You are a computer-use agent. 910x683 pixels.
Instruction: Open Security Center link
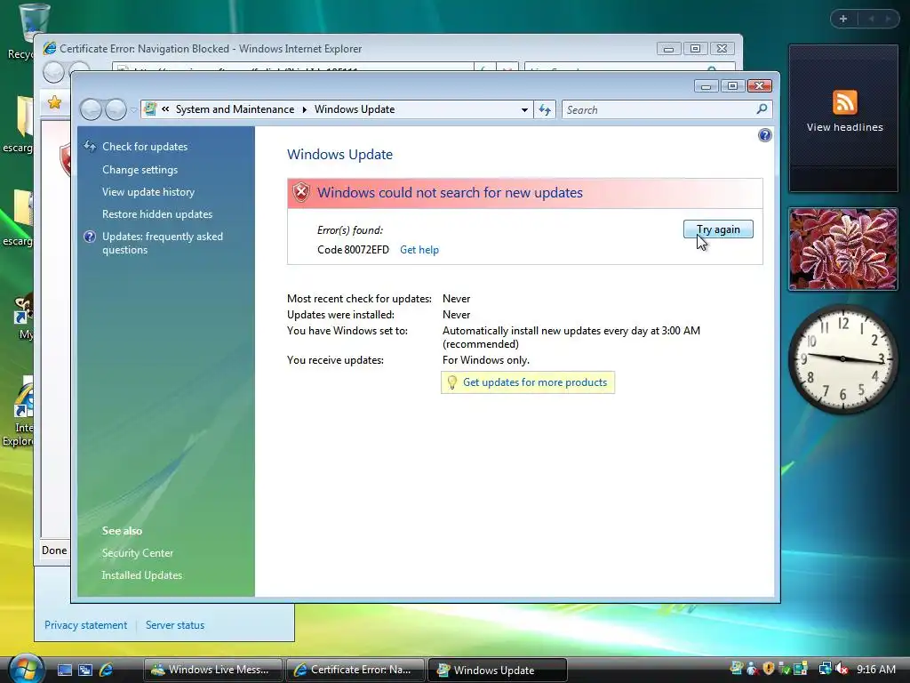(138, 553)
